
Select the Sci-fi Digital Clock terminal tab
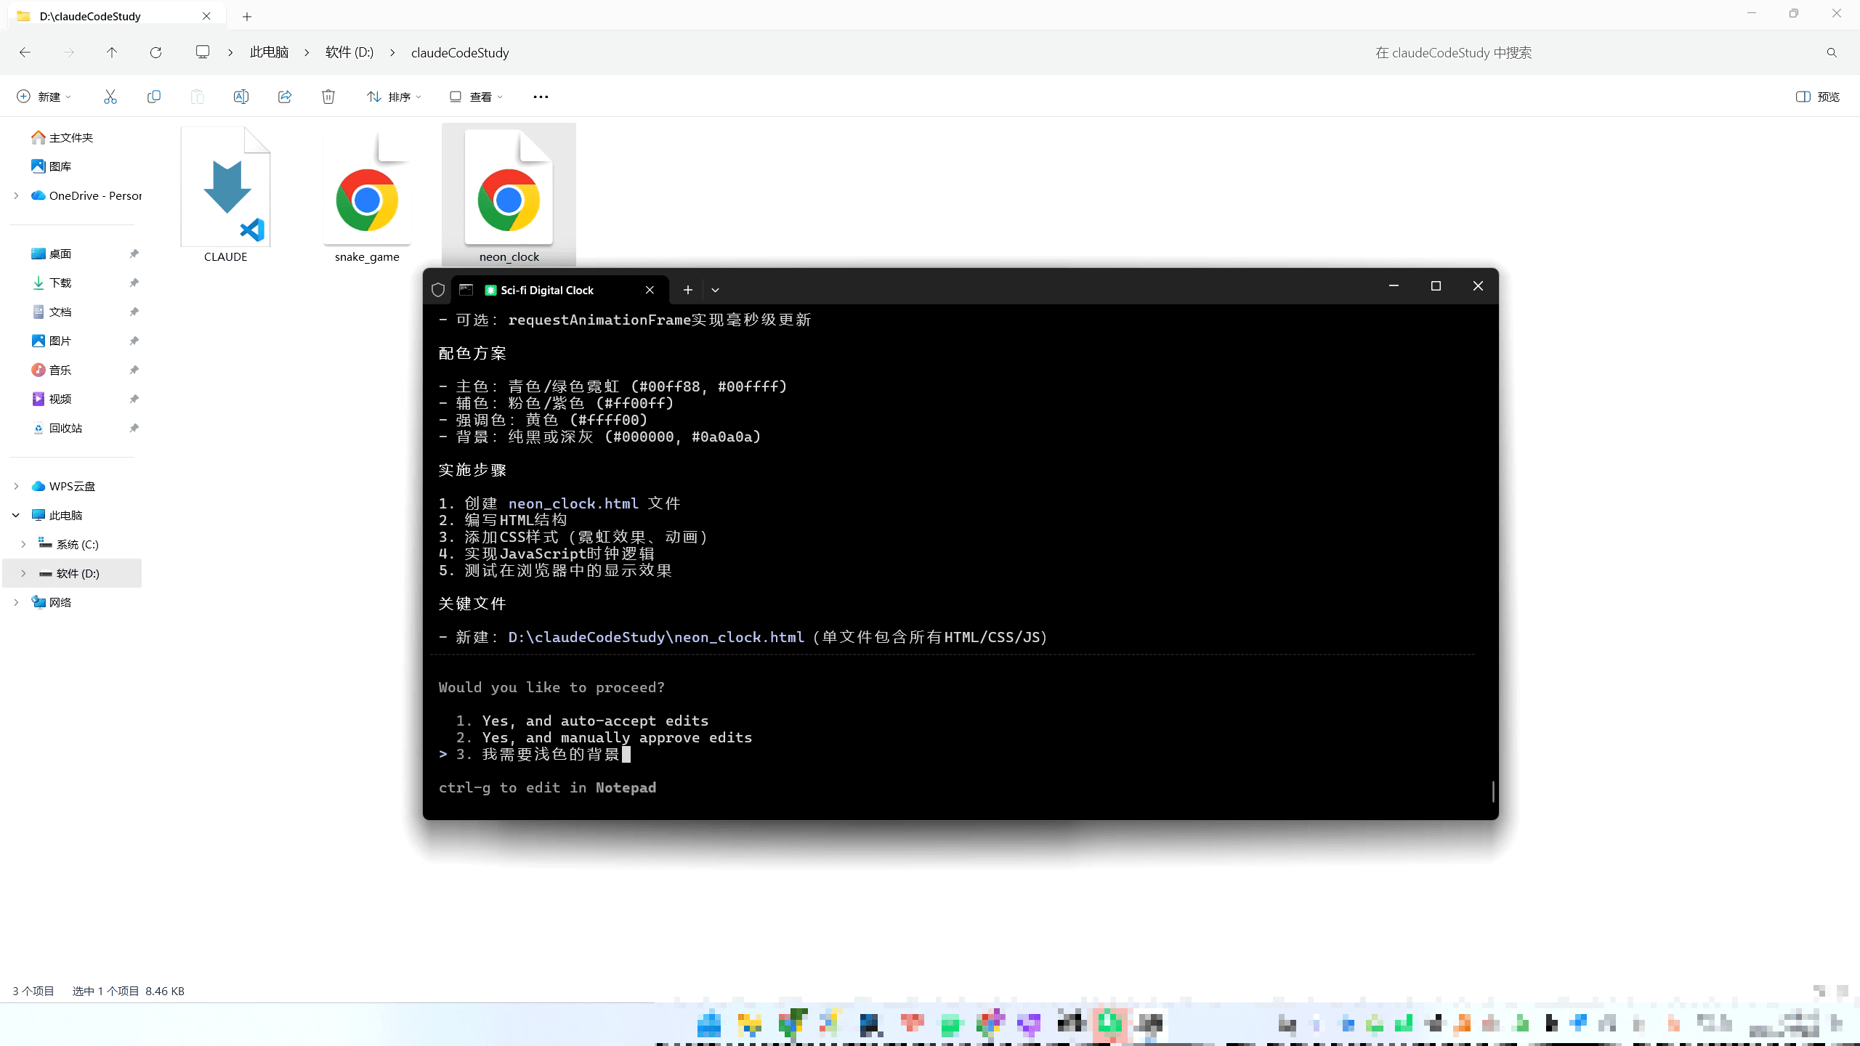point(546,290)
